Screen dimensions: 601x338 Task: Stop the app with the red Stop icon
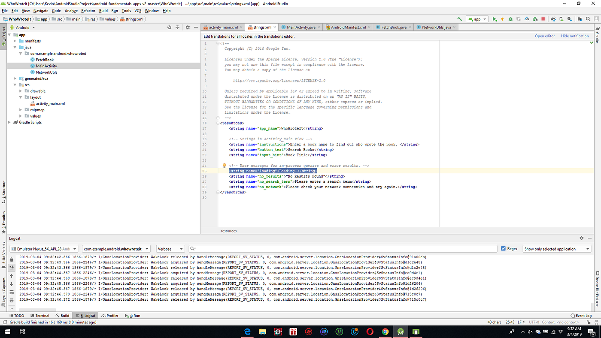point(543,19)
